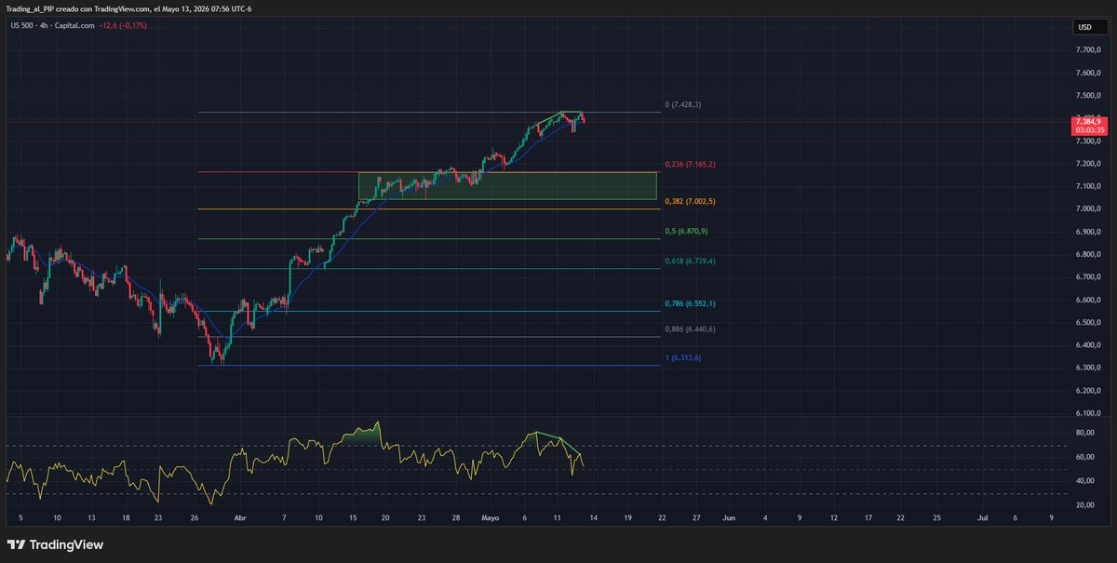The height and width of the screenshot is (563, 1117).
Task: Click the 80,00 level on indicator scale
Action: coord(1083,433)
